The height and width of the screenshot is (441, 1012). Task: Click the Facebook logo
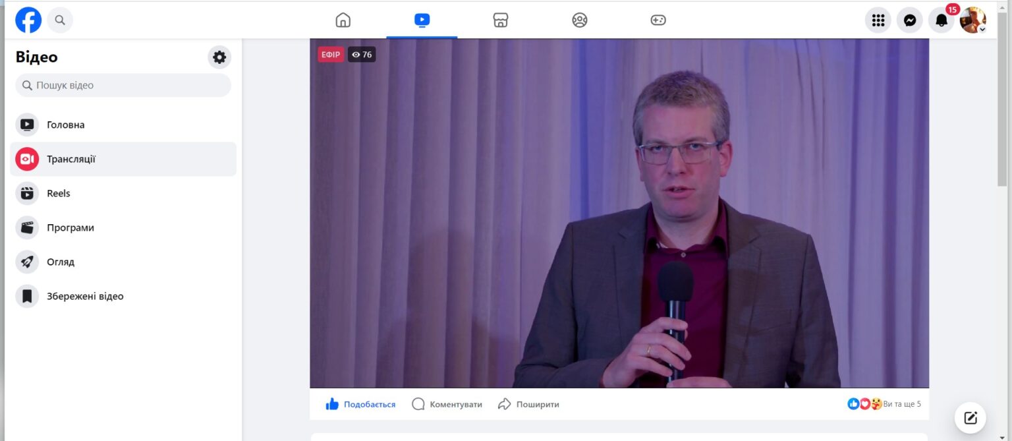point(28,20)
